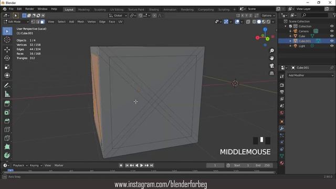Open the Global transform orientation dropdown

pos(118,15)
